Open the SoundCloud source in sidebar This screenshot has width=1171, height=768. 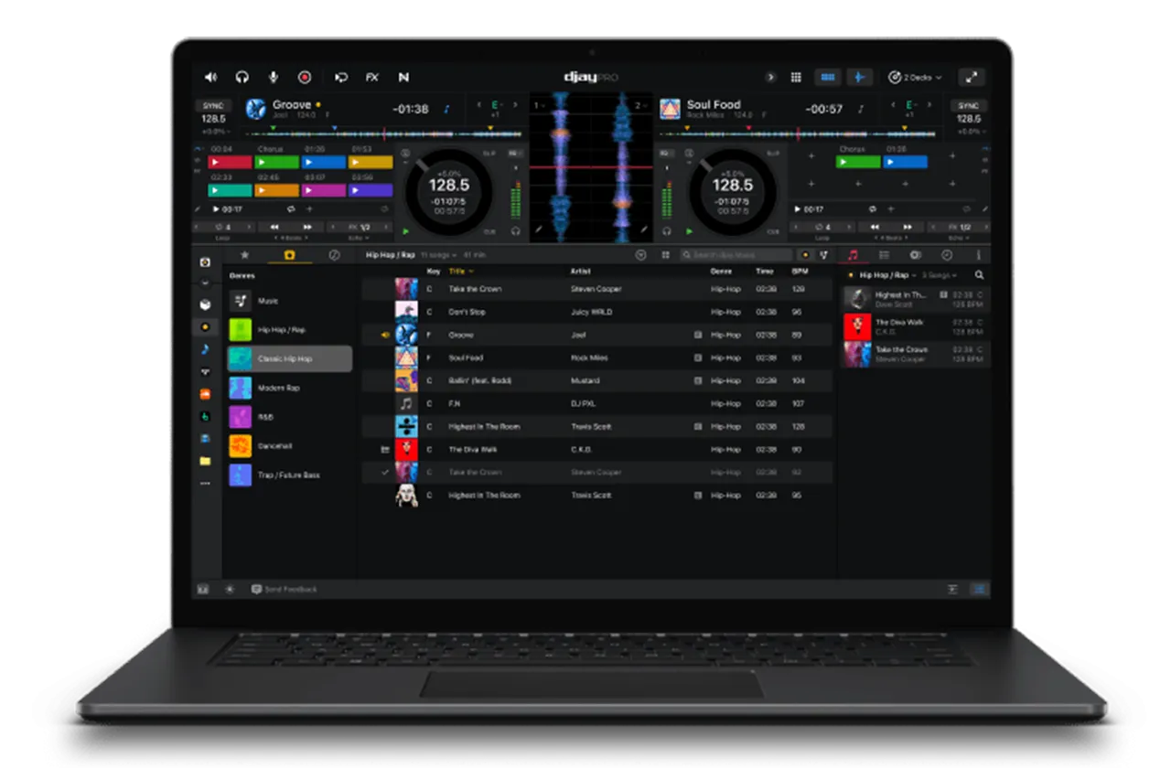[205, 394]
